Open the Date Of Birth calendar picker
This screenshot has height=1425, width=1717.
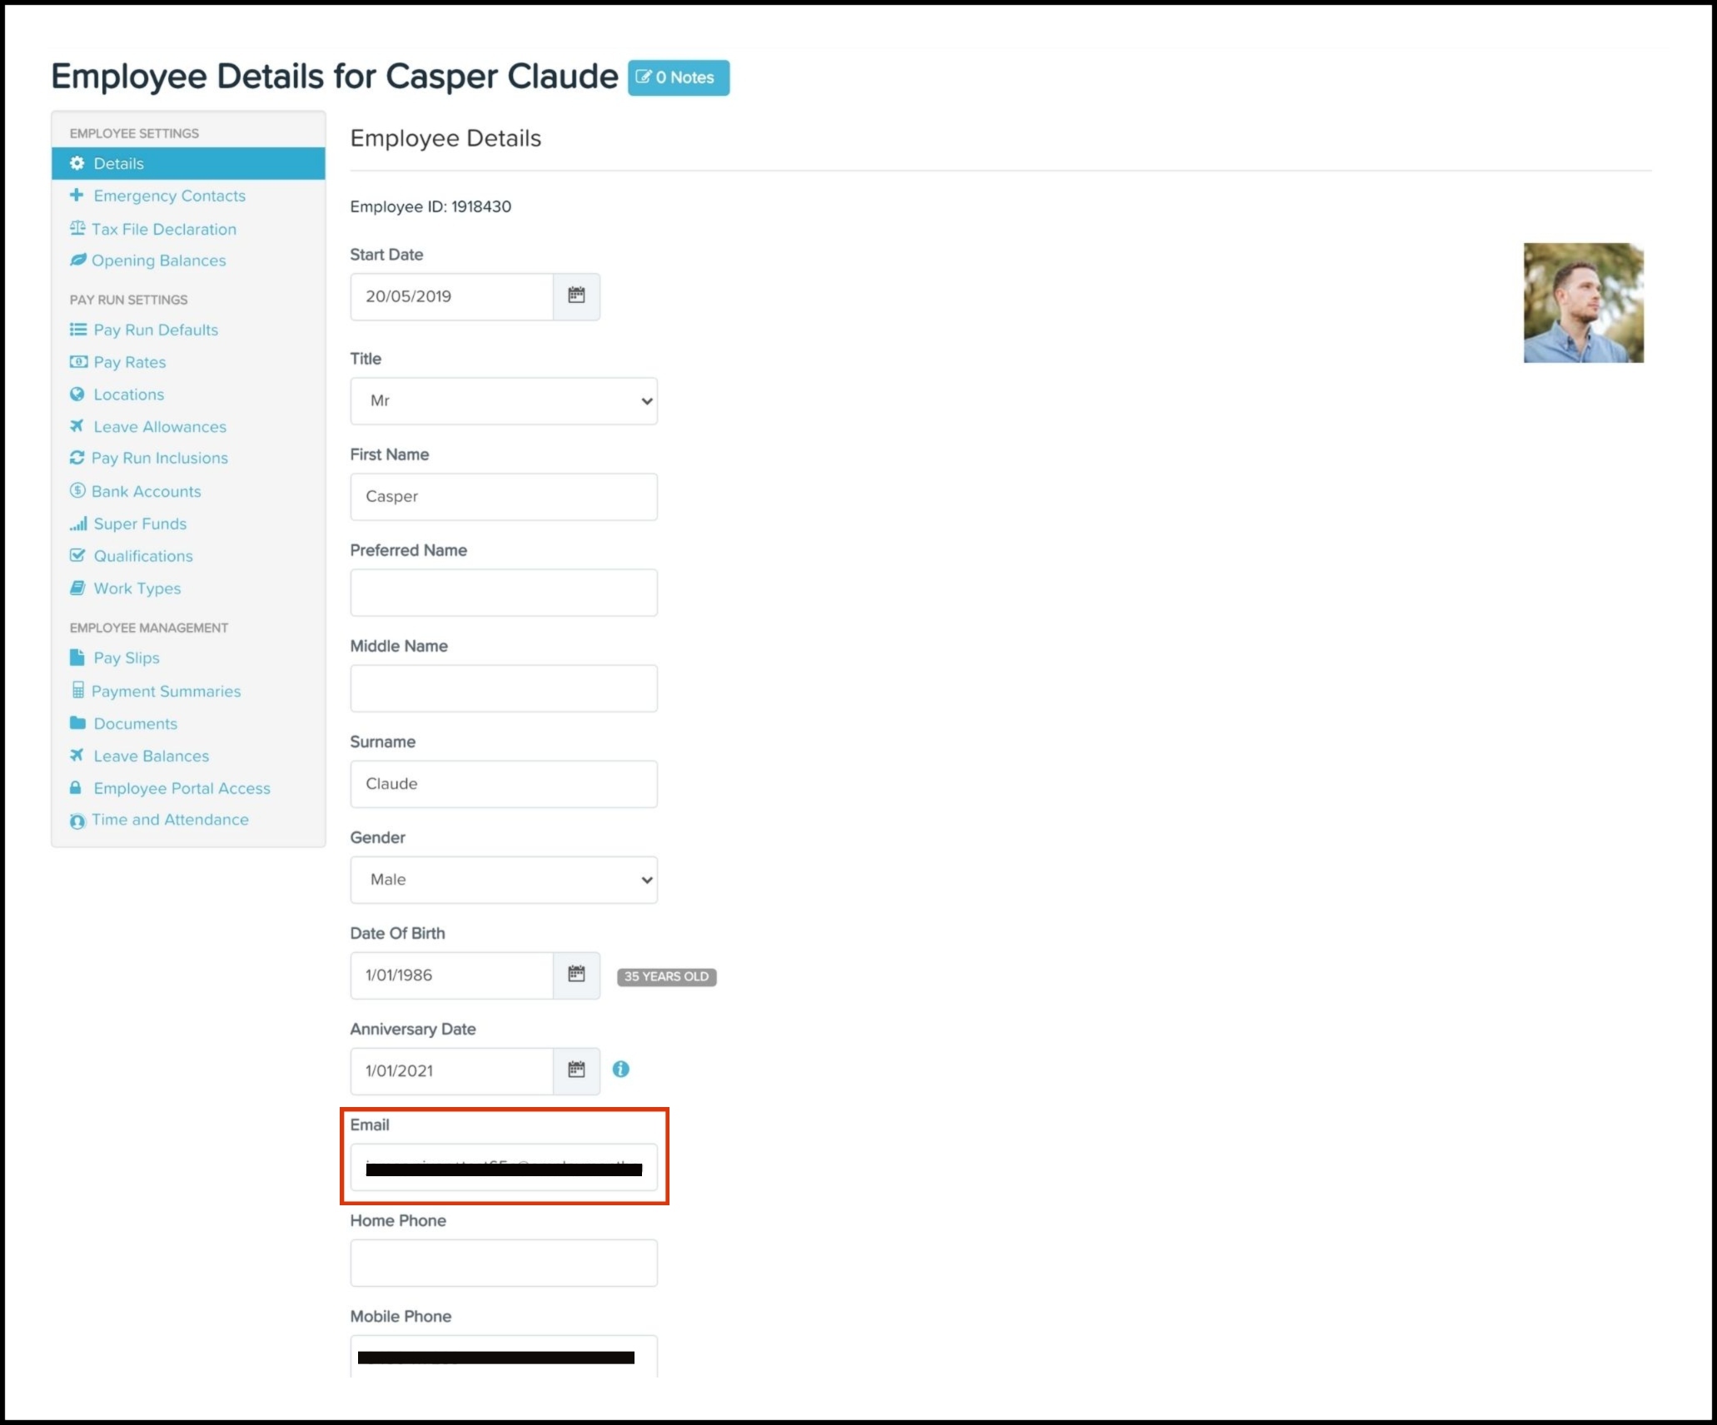[576, 975]
